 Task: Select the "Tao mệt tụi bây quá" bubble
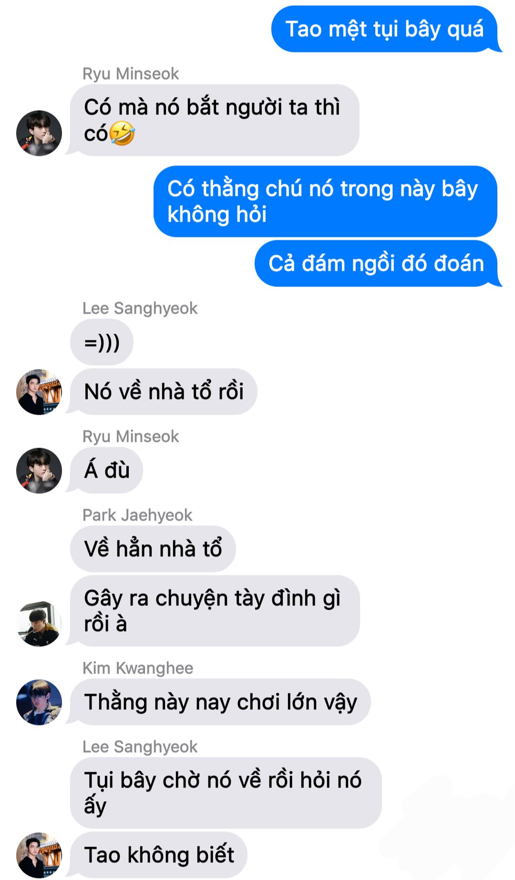click(384, 29)
